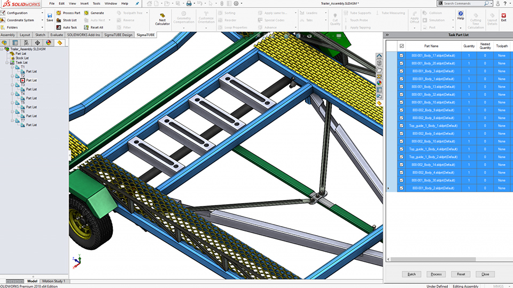
Task: Click the Reset button
Action: 461,274
